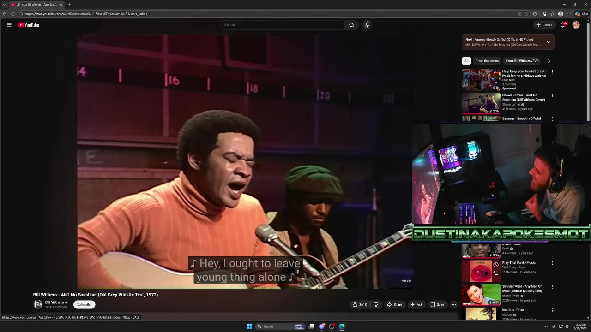Select the All filter chip
Screen dimensions: 591x332
(466, 61)
